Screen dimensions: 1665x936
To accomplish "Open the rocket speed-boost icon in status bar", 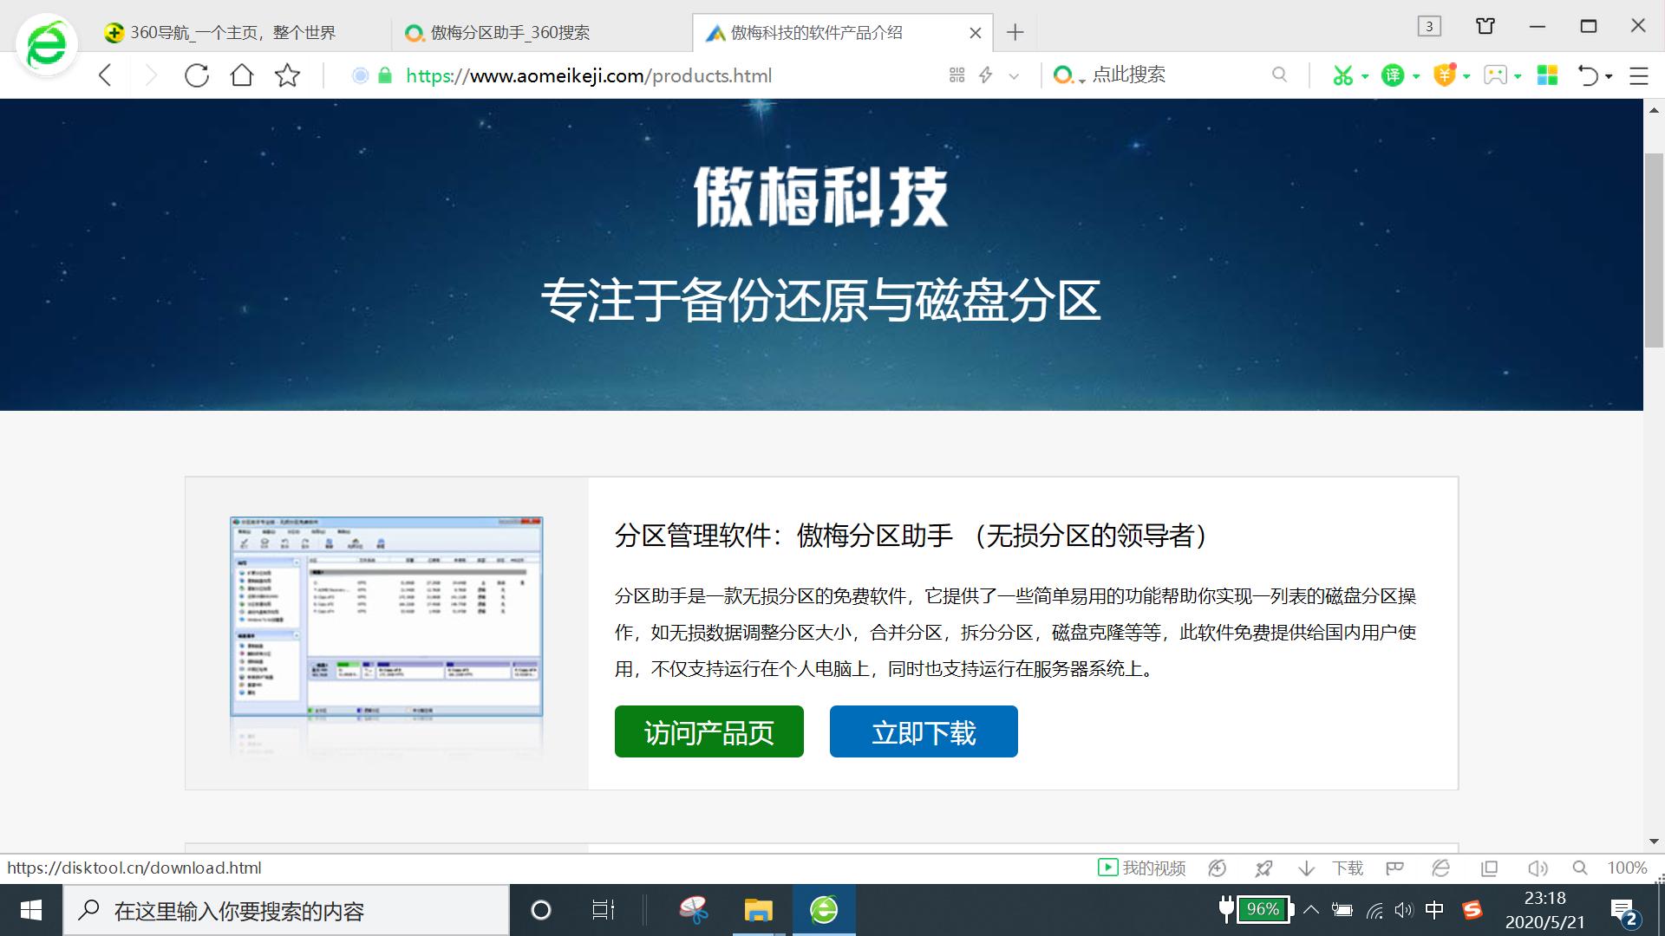I will 1263,868.
